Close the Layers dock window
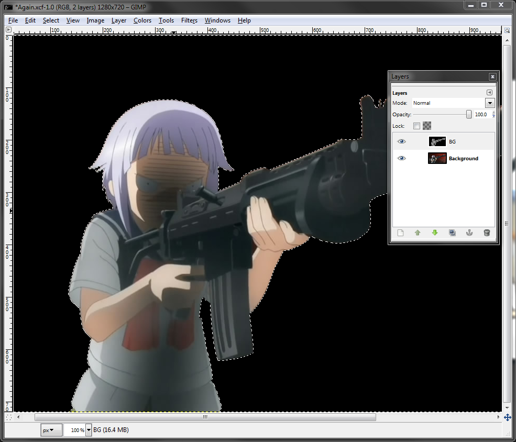The width and height of the screenshot is (516, 442). 492,76
